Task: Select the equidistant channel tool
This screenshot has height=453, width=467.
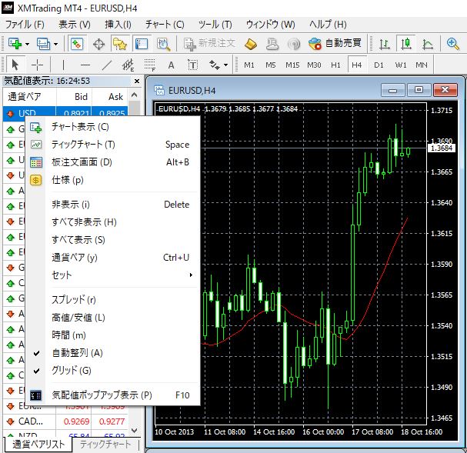Action: [128, 65]
